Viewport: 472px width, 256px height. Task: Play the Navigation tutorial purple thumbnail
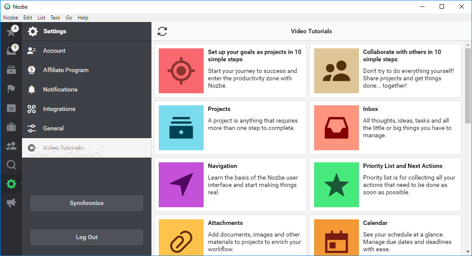pyautogui.click(x=181, y=185)
